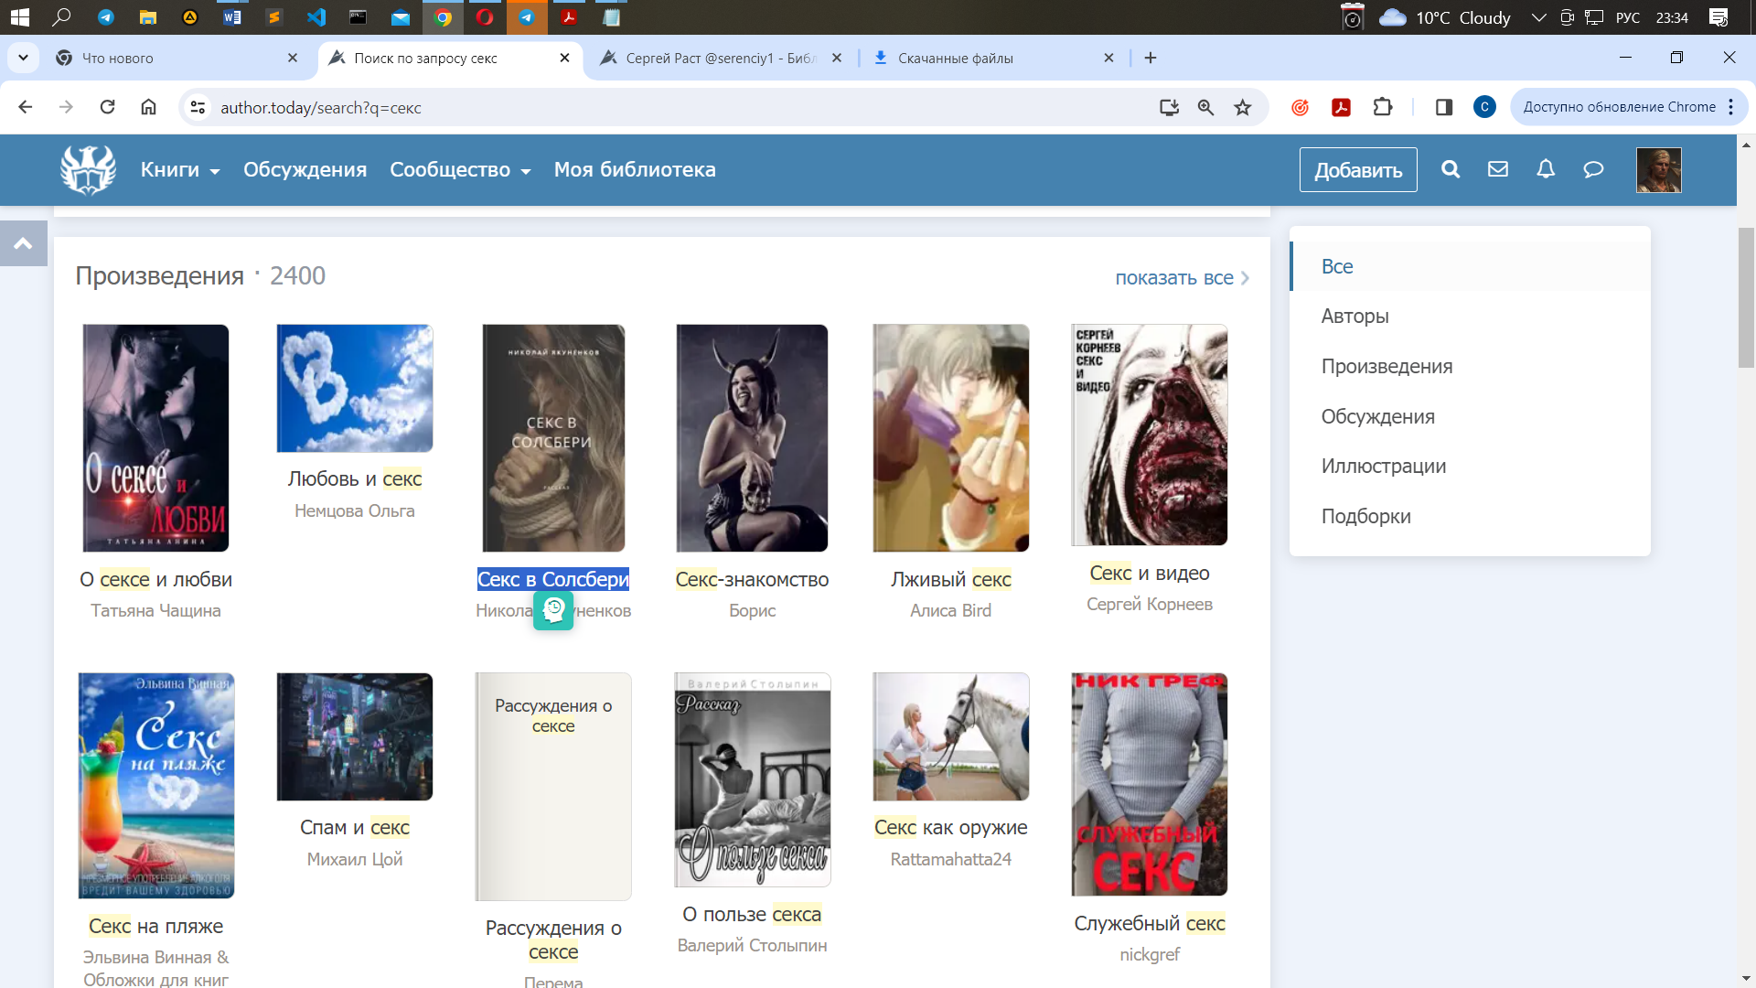Open the chat bubble icon in header
Viewport: 1756px width, 988px height.
(1593, 169)
